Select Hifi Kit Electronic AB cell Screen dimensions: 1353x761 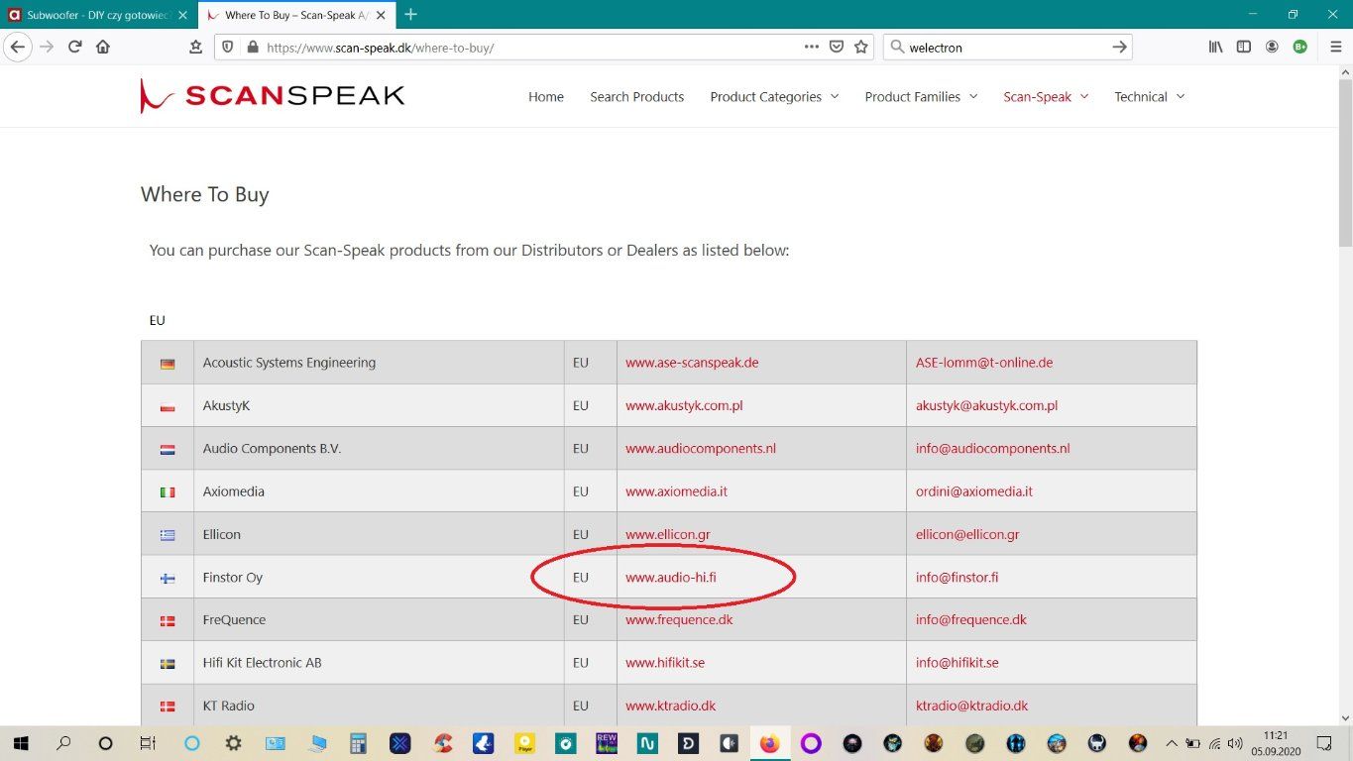click(x=379, y=662)
